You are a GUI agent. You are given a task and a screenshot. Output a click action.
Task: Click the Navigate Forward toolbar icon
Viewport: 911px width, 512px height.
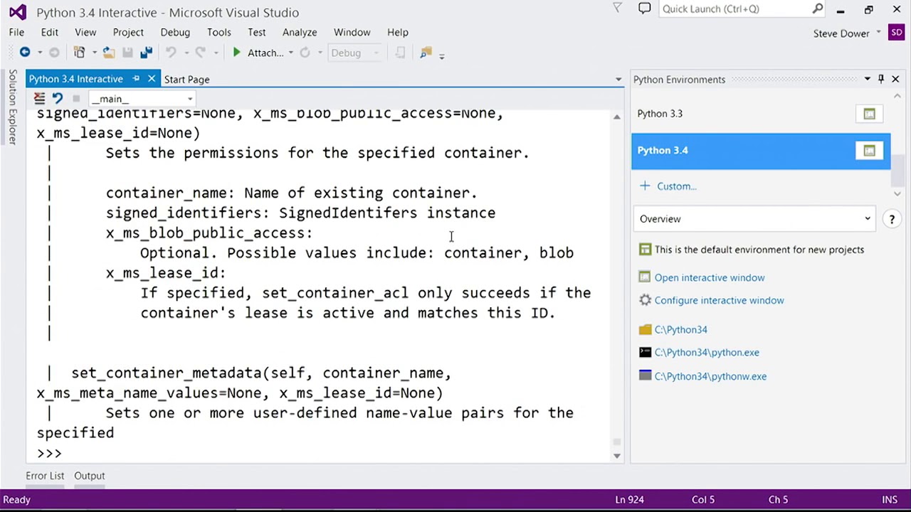(53, 52)
